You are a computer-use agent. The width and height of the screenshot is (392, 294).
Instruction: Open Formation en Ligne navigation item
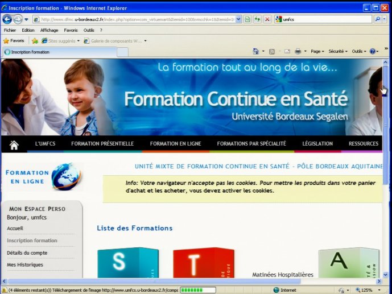pyautogui.click(x=175, y=144)
